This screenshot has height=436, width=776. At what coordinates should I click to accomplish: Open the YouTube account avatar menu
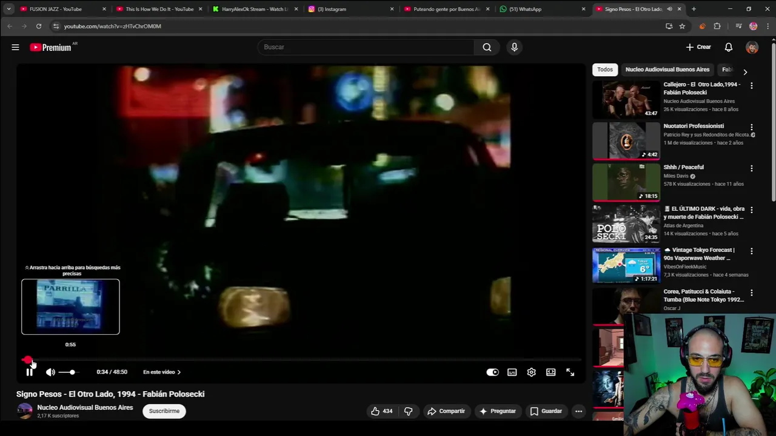pyautogui.click(x=752, y=47)
